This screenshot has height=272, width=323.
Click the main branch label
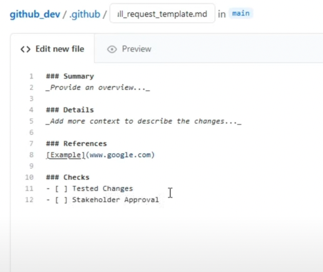(241, 14)
